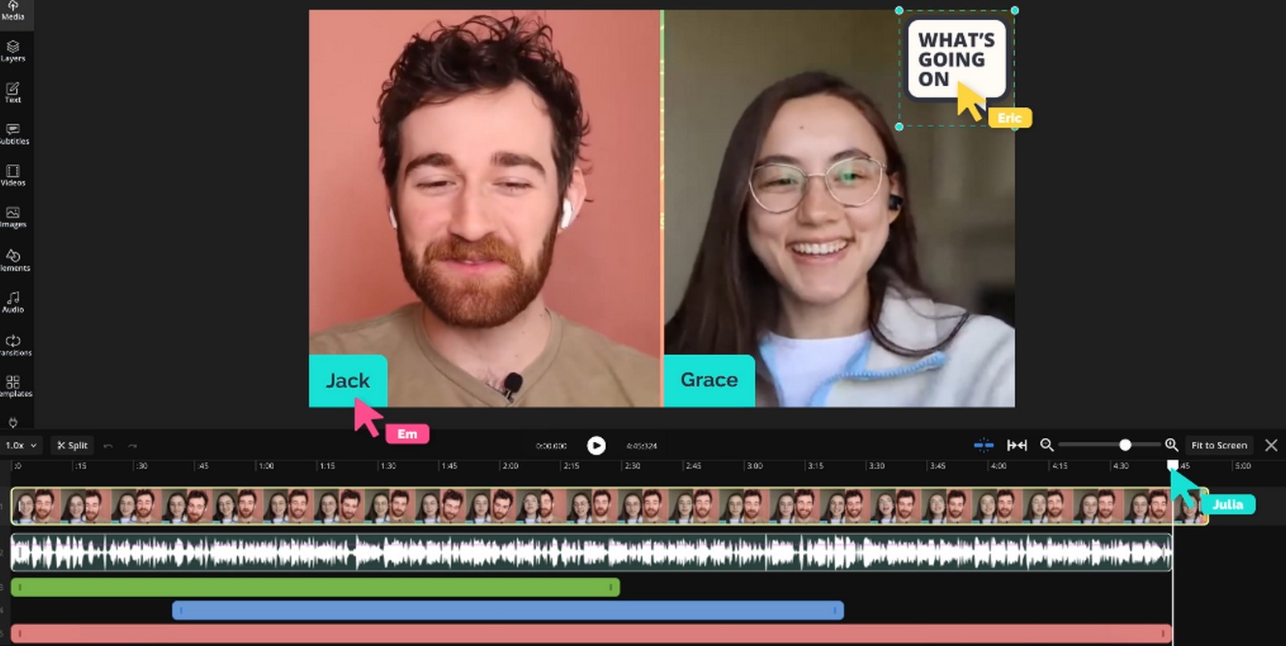This screenshot has height=646, width=1286.
Task: Select the Grace name label on canvas
Action: click(709, 380)
